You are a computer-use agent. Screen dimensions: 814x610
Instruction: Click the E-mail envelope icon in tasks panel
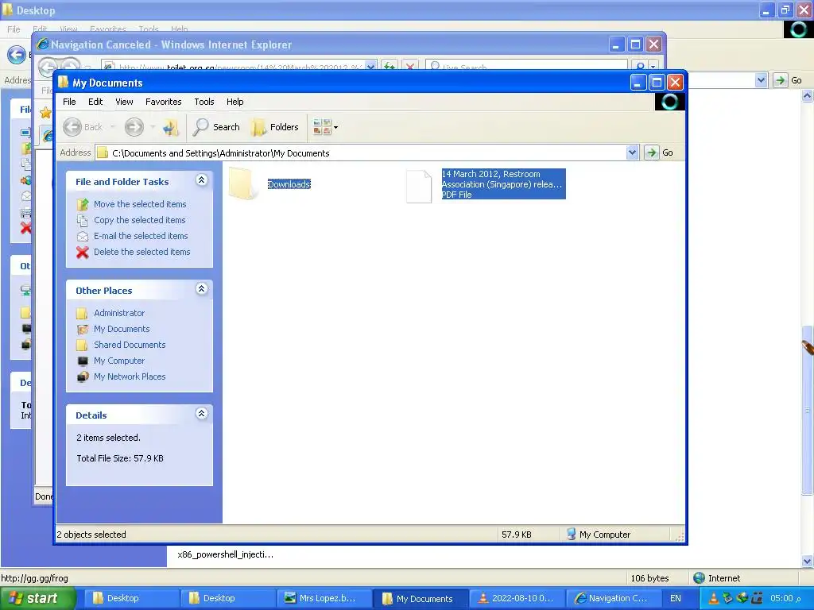(x=83, y=237)
